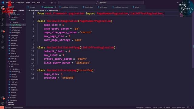Open the hexagon icon view in activity bar

click(x=3, y=42)
